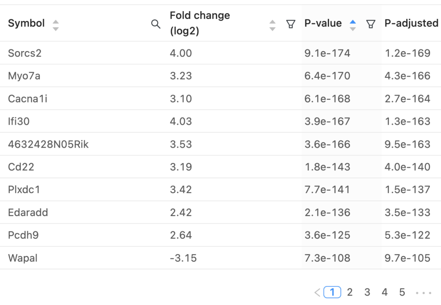This screenshot has height=305, width=441.
Task: Go to page 2
Action: click(x=350, y=293)
